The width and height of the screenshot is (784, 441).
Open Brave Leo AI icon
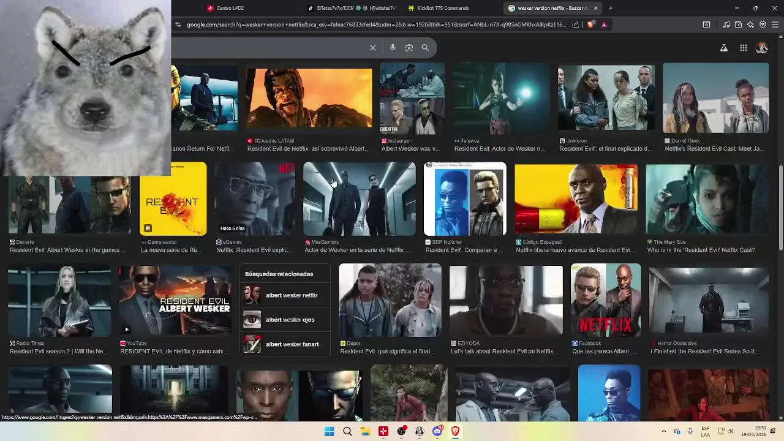click(x=750, y=24)
